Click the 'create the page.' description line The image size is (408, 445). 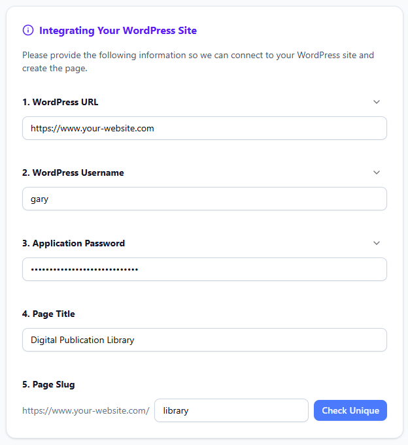point(55,68)
